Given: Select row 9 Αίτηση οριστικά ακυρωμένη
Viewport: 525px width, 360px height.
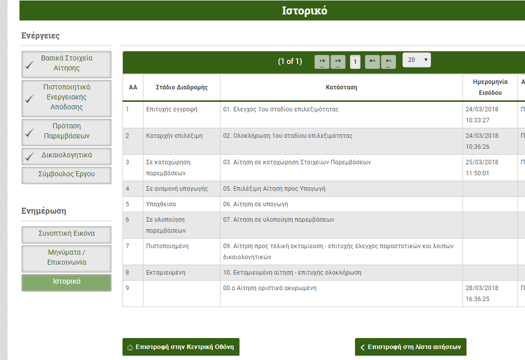Looking at the screenshot, I should coord(276,289).
